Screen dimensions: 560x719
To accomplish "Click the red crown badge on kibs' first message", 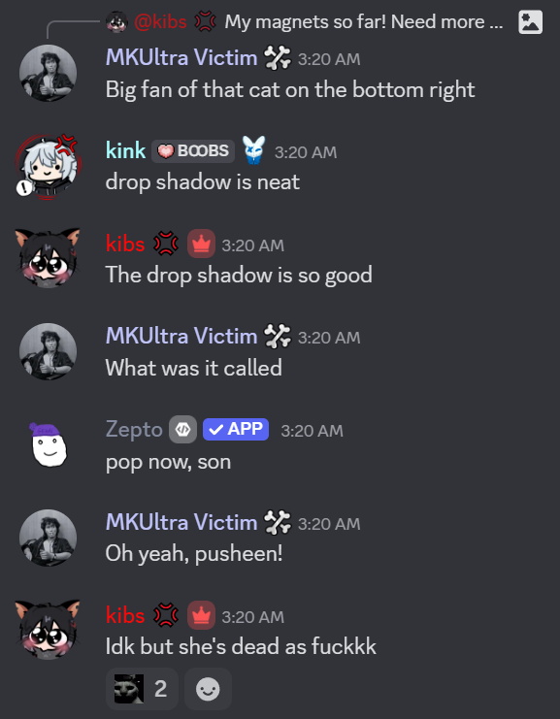I will [201, 244].
